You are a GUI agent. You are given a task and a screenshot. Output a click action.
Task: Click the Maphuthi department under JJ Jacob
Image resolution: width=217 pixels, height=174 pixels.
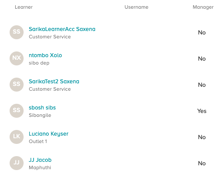pos(40,167)
